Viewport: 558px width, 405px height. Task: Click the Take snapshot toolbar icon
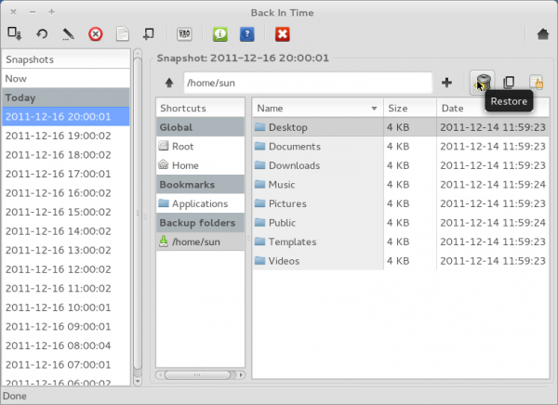point(15,33)
